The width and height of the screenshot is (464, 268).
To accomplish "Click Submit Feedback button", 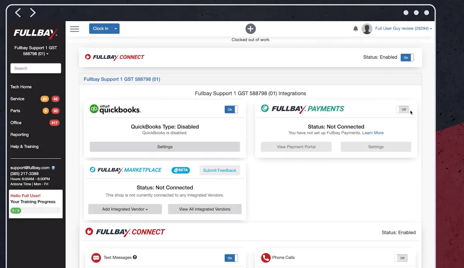I will coord(220,171).
